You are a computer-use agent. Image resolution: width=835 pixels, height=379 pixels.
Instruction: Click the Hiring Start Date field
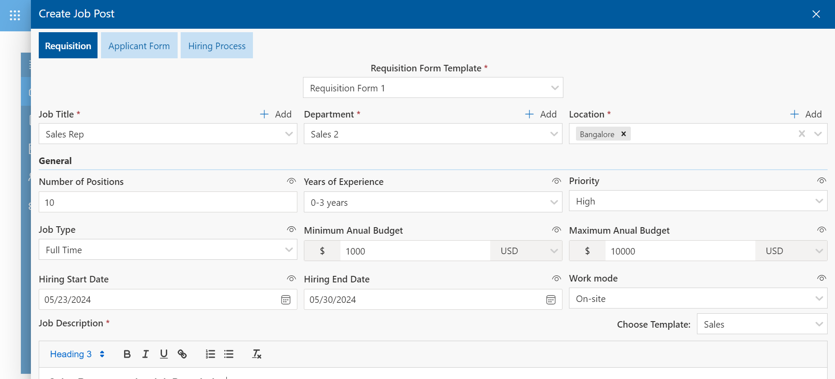point(168,299)
